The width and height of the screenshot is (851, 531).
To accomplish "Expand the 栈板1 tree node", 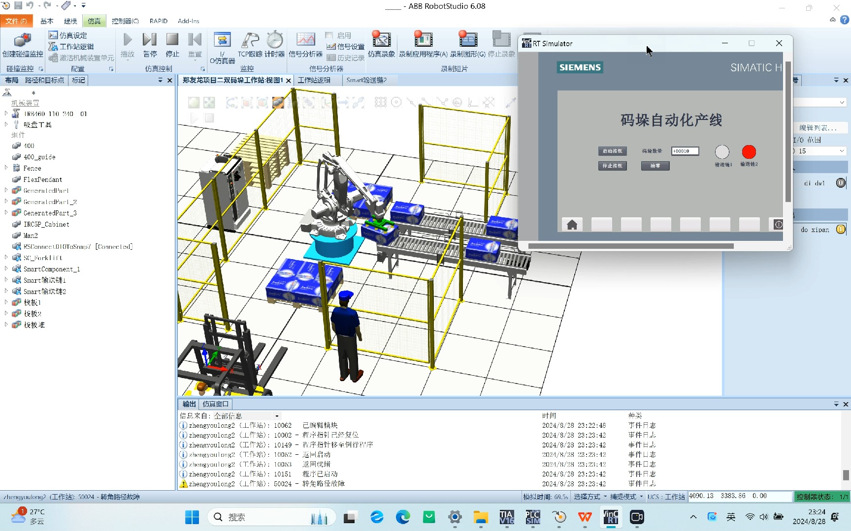I will [6, 302].
